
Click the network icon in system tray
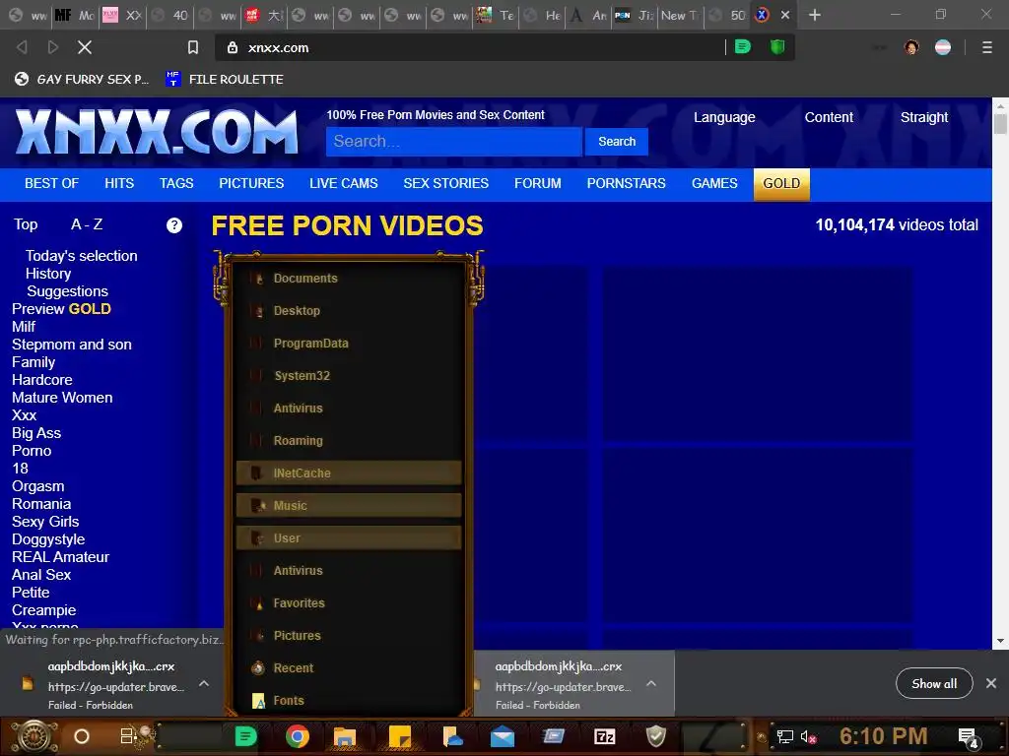coord(785,736)
